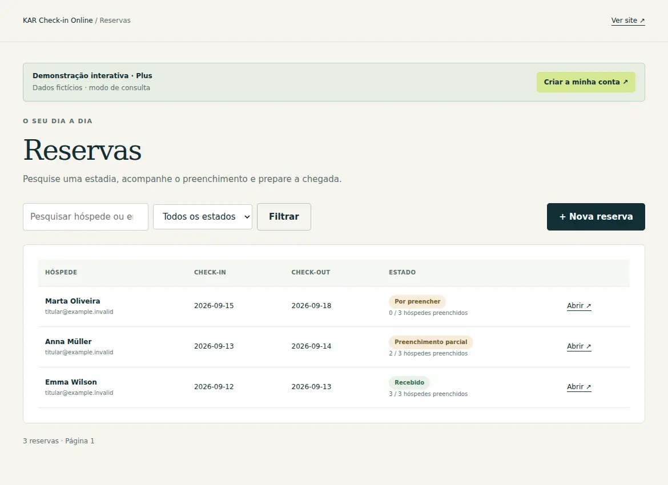Screen dimensions: 668x485
Task: Click 3 / 3 hóspedes preenchidos text
Action: [428, 394]
